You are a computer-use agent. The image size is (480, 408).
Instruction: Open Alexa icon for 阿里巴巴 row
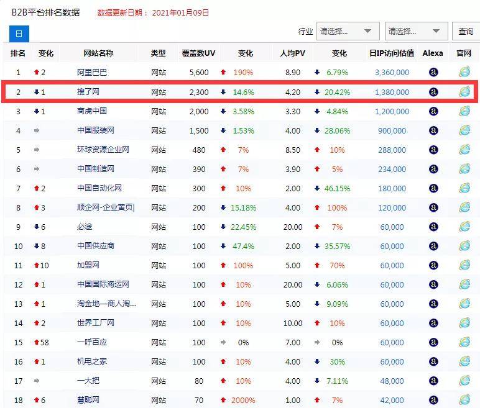click(433, 73)
